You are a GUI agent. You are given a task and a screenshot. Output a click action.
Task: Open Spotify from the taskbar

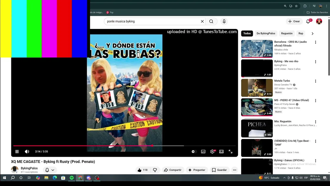(72, 178)
